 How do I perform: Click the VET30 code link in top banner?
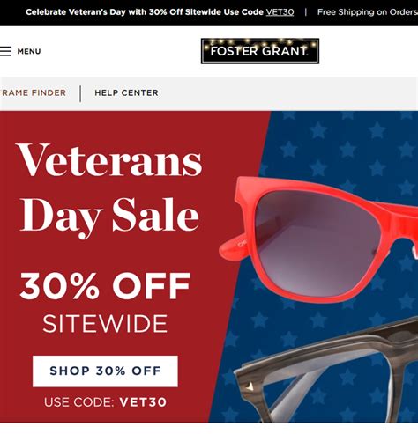280,12
